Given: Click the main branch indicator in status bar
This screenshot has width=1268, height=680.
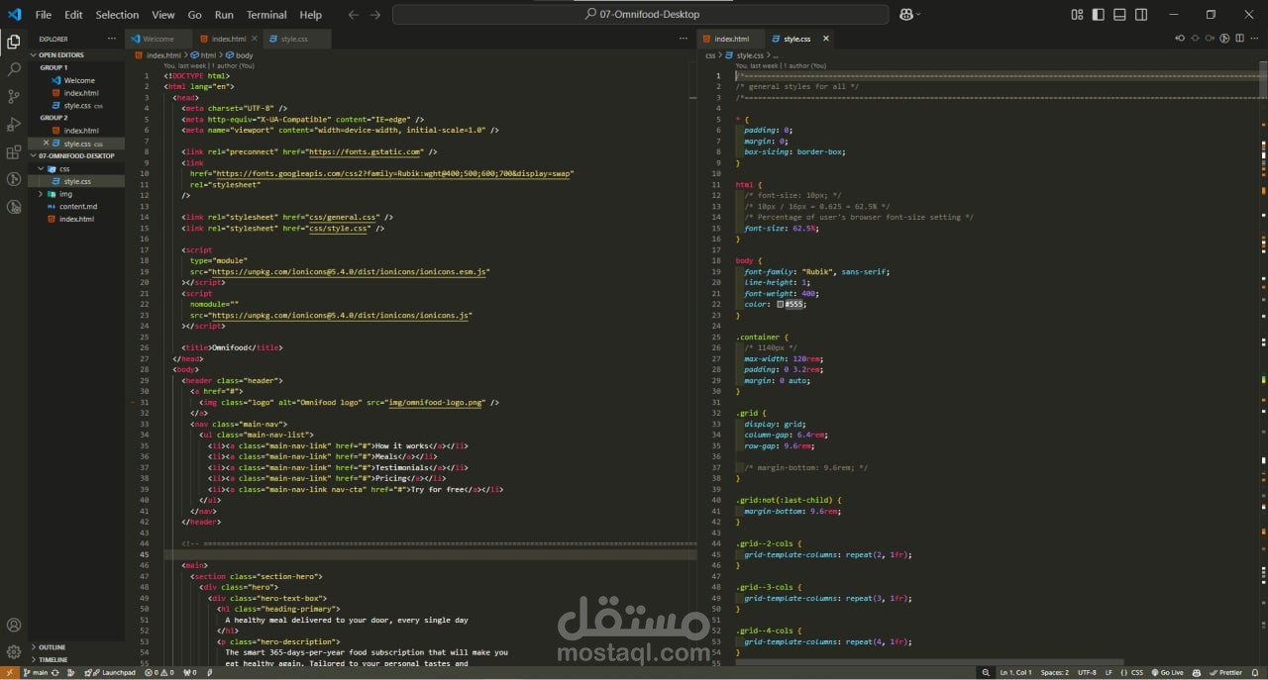Looking at the screenshot, I should 34,672.
